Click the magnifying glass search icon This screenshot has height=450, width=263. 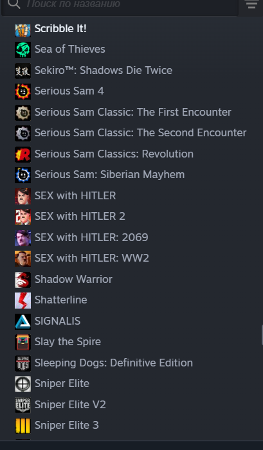(14, 4)
